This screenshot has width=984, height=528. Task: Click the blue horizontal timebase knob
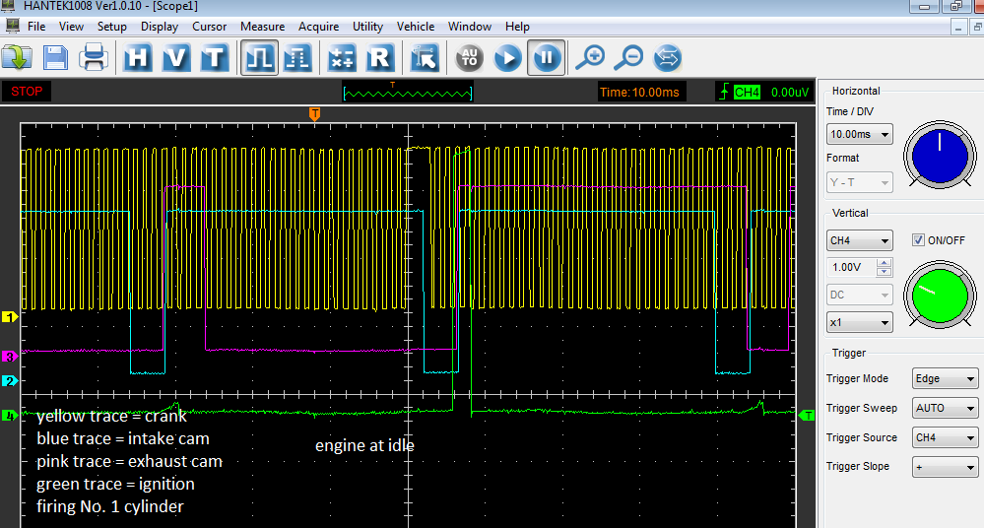click(940, 156)
